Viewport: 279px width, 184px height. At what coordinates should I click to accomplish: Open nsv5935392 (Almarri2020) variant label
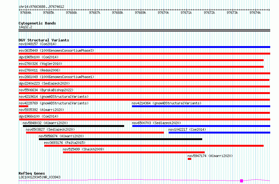pyautogui.click(x=41, y=110)
